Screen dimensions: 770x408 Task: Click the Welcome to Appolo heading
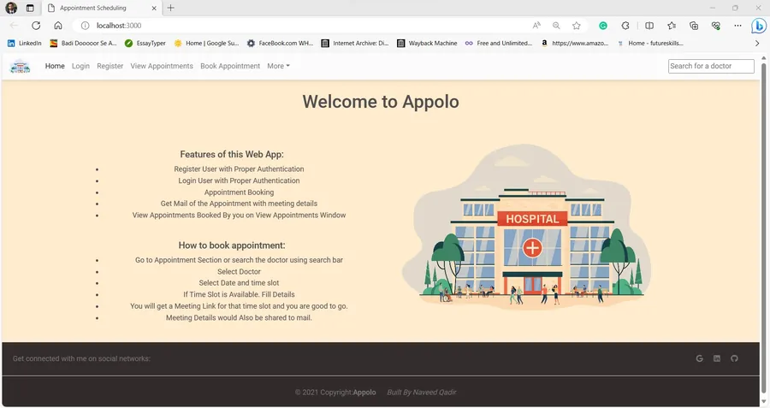[x=381, y=102]
